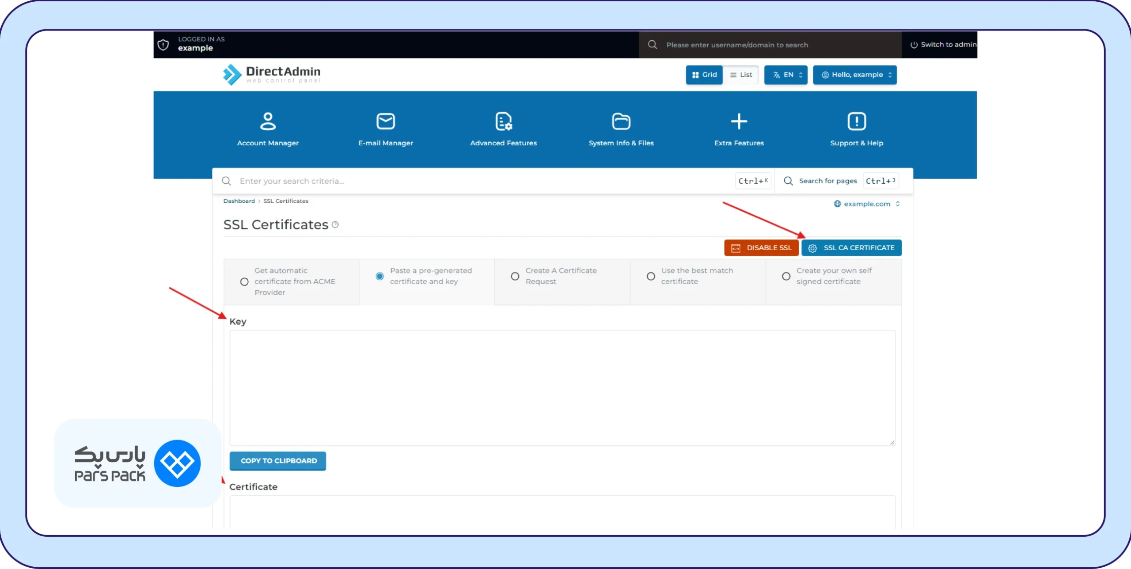This screenshot has height=569, width=1131.
Task: Open the System Info & Files folder icon
Action: tap(621, 121)
